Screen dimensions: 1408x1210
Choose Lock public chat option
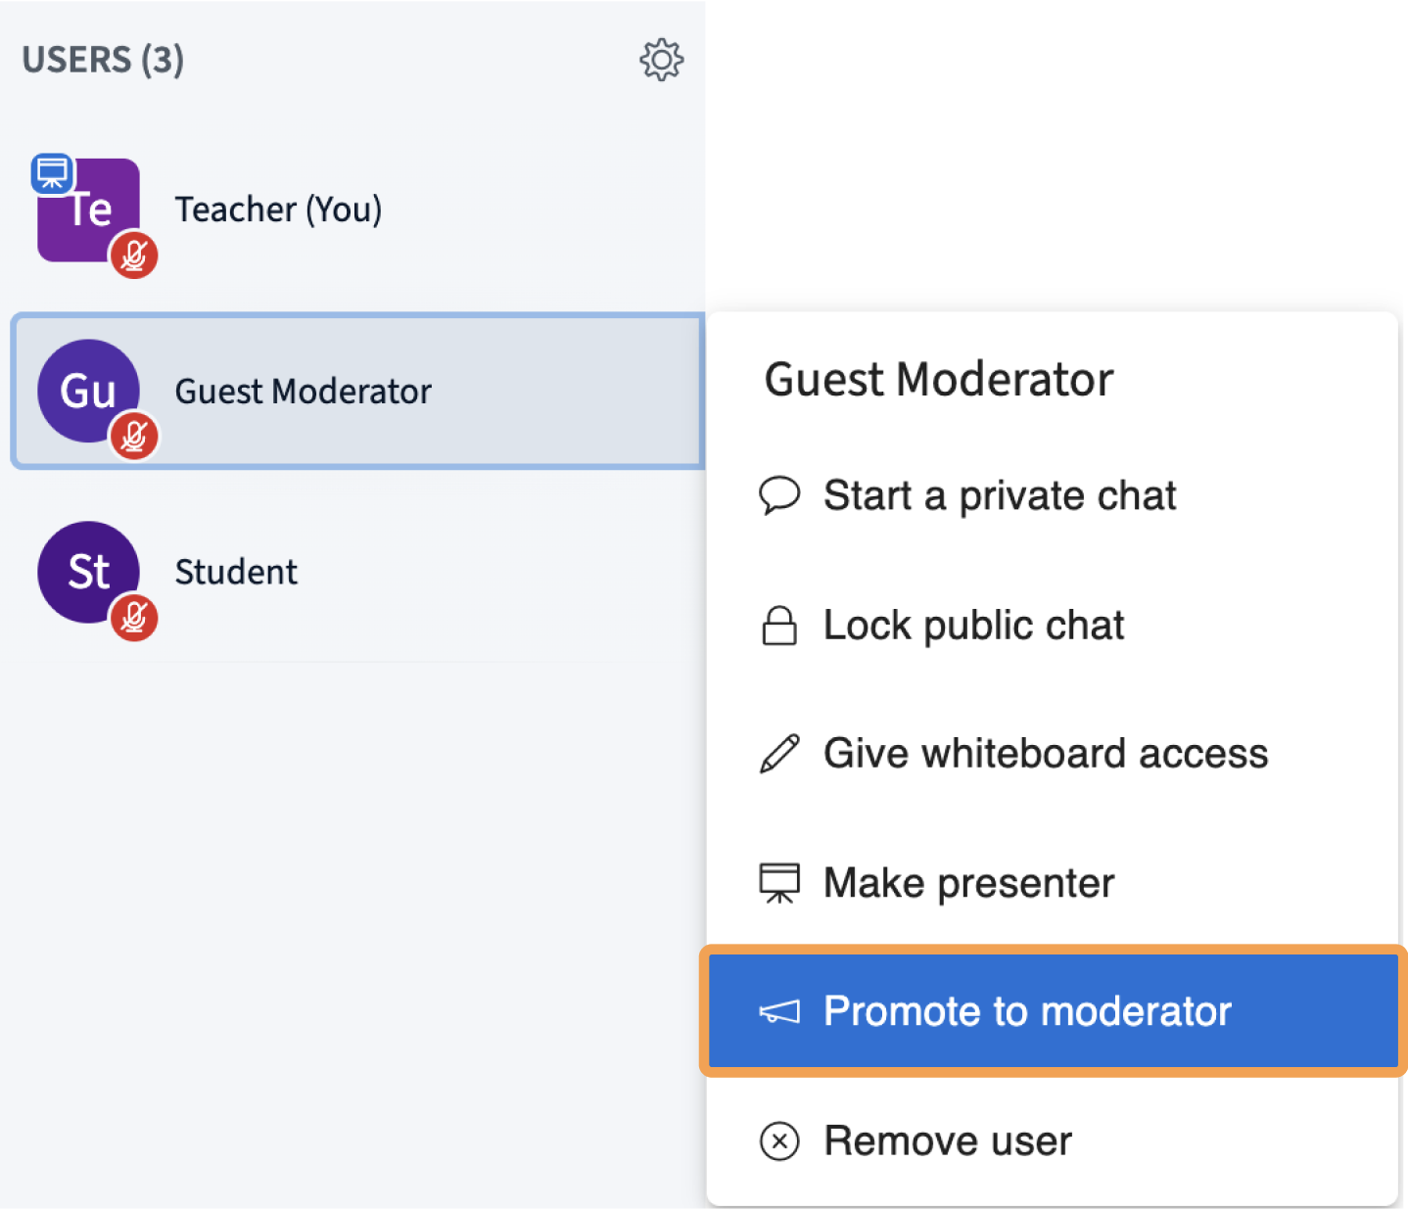tap(973, 626)
